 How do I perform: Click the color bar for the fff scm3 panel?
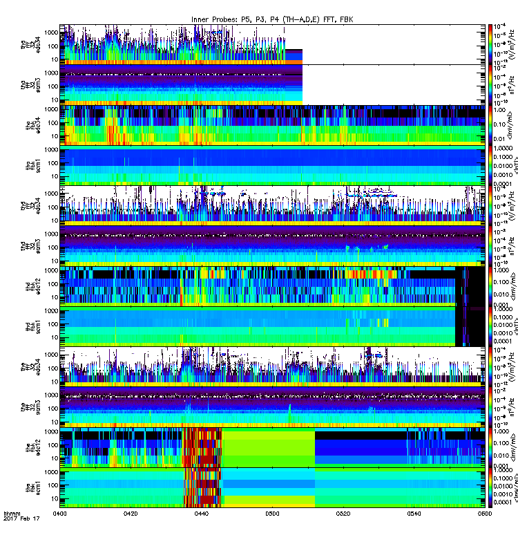(x=490, y=407)
